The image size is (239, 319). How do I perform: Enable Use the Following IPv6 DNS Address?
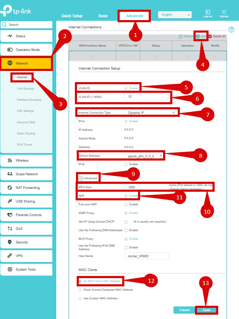126,248
